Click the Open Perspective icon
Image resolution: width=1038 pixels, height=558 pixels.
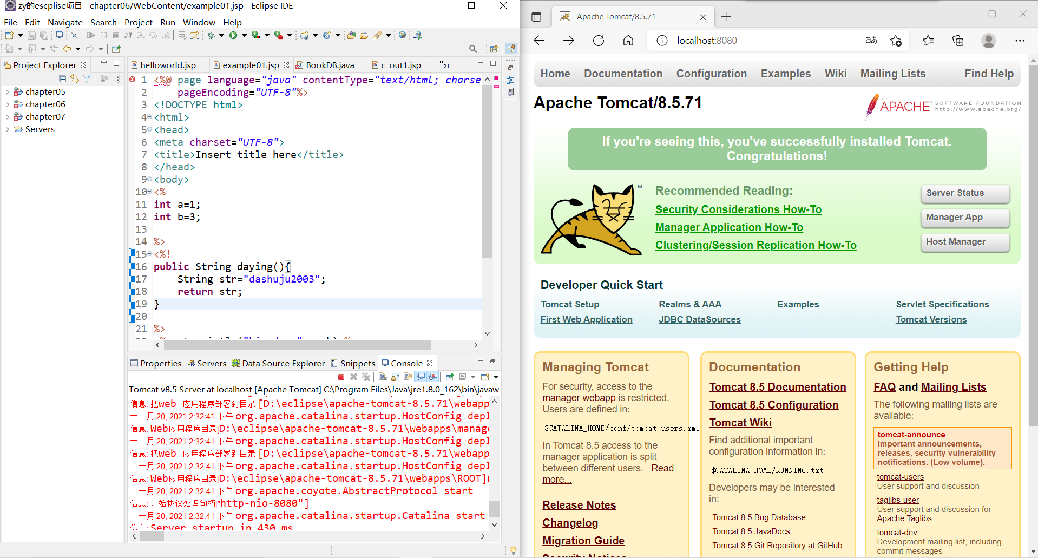coord(494,49)
